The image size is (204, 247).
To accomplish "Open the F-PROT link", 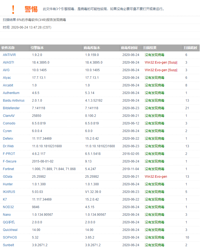I will [x=9, y=154].
